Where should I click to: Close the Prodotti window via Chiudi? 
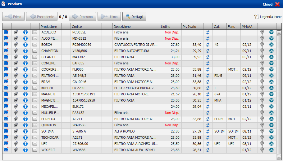coord(271,4)
